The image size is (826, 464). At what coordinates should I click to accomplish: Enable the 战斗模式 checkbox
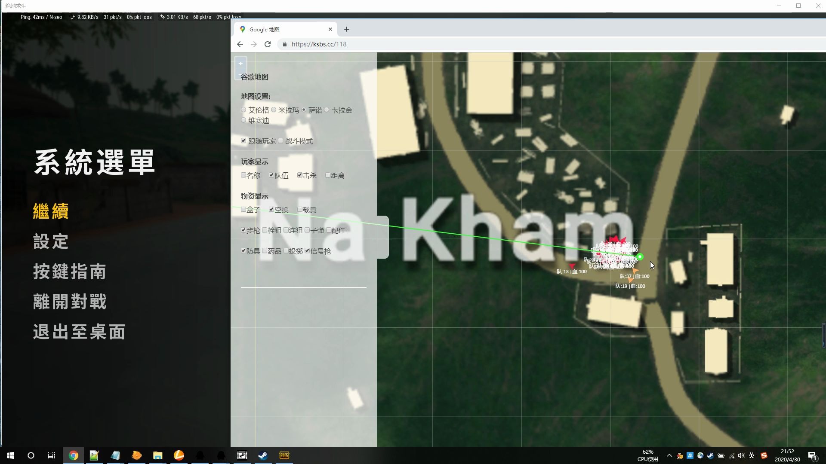tap(281, 141)
